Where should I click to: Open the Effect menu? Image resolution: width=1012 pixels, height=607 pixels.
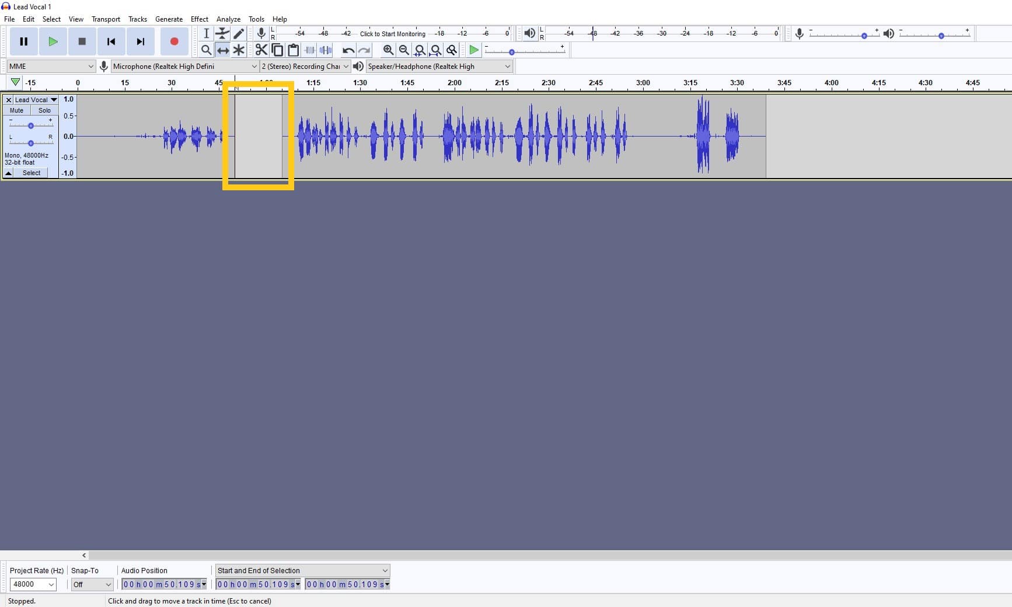(x=200, y=19)
